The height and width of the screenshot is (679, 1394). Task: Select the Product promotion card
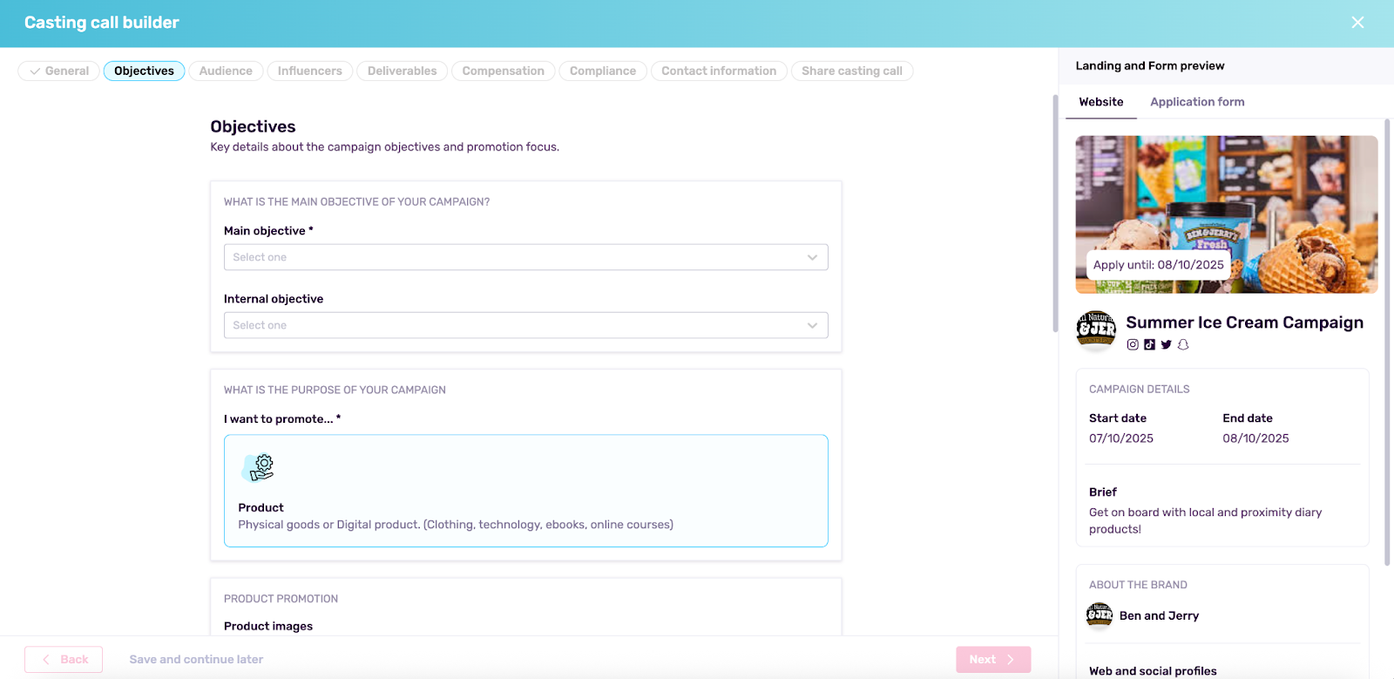click(526, 491)
